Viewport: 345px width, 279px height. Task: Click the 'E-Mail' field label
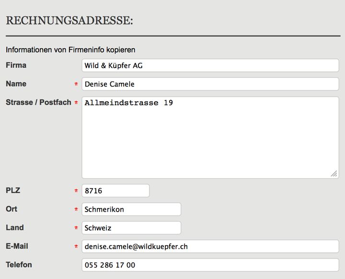(17, 246)
